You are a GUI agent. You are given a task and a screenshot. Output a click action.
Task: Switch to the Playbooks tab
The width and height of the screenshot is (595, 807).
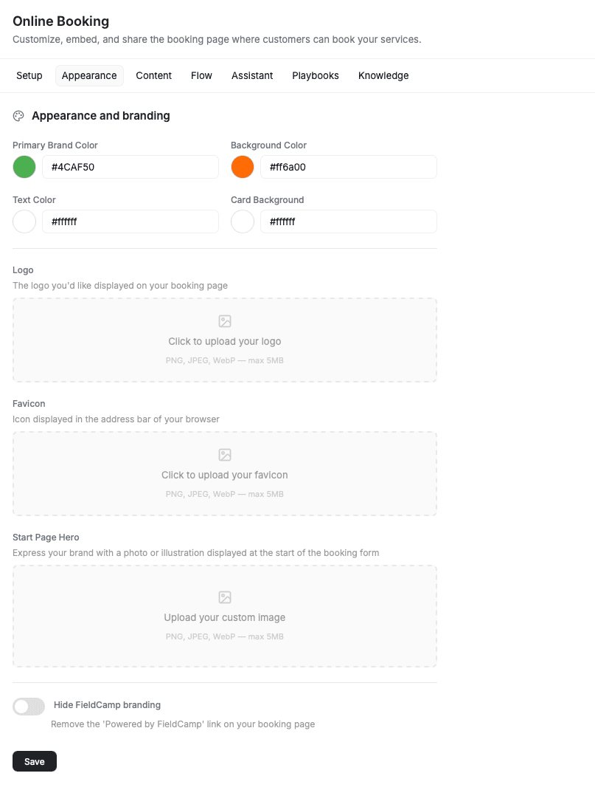315,75
